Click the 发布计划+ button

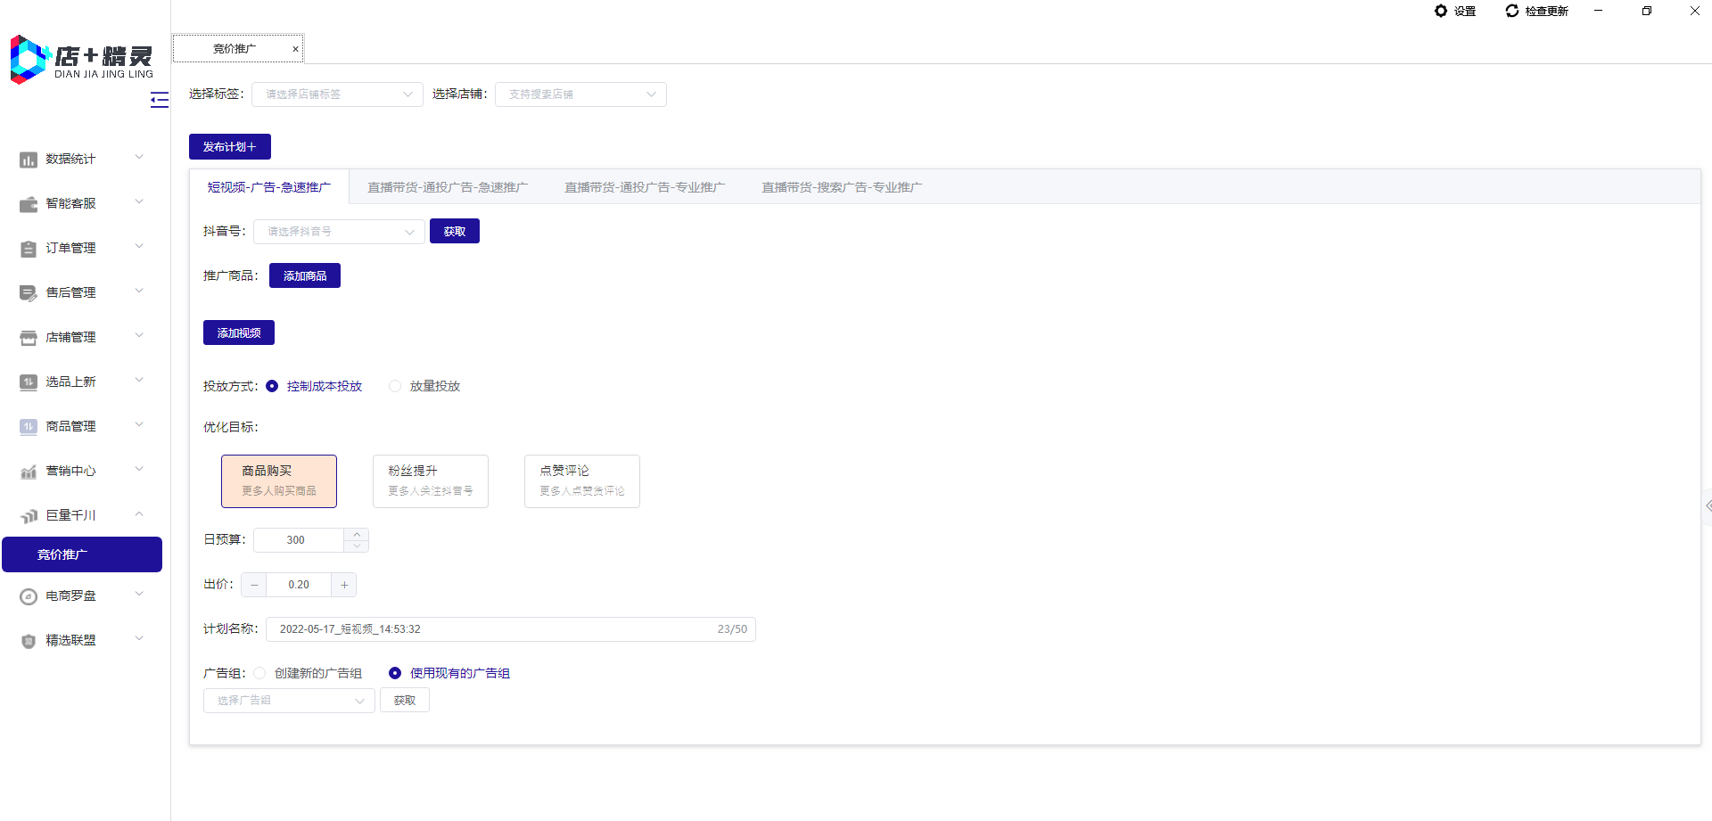[229, 147]
